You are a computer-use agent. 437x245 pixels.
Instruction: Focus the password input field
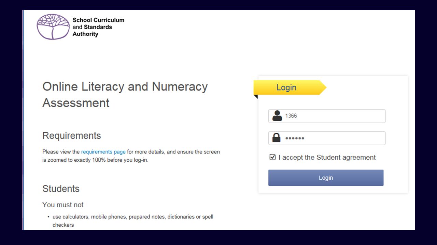(327, 138)
